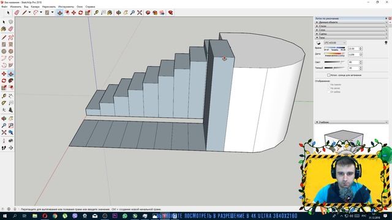The image size is (392, 220).
Task: Open the Shape tool dropdown arrow
Action: [x=52, y=12]
